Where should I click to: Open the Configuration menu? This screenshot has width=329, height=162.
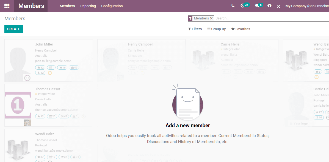coord(112,6)
